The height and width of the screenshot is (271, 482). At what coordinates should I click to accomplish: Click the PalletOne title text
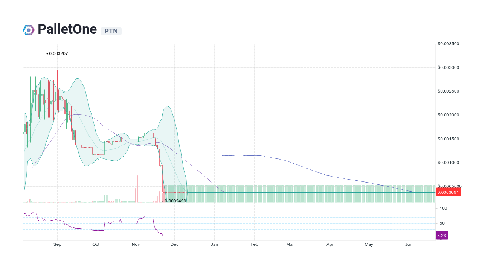point(68,29)
